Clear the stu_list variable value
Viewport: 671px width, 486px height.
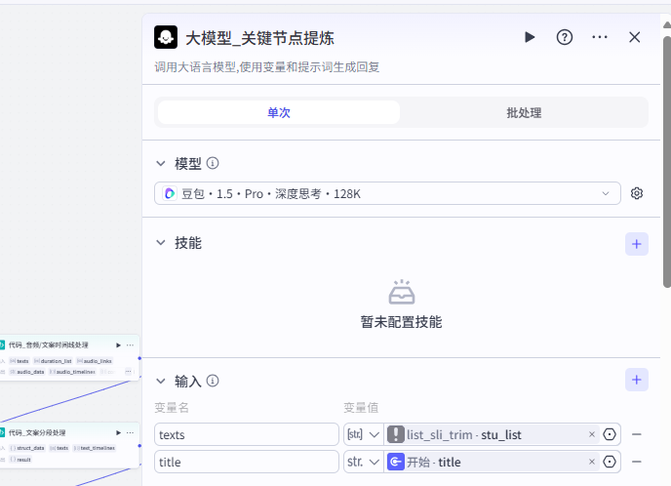592,434
